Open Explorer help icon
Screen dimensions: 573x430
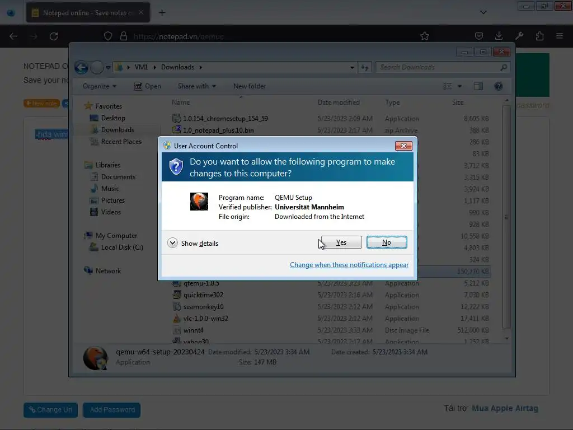(499, 86)
